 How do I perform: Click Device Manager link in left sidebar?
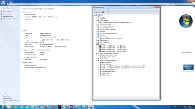tap(7, 12)
